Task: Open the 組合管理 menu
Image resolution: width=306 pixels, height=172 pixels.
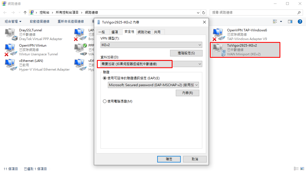Action: pos(13,22)
